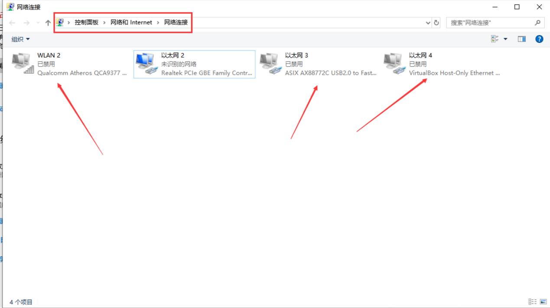
Task: Open the 组织 dropdown menu
Action: [20, 39]
